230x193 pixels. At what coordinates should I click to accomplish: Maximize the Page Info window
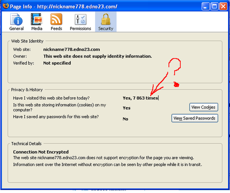214,7
